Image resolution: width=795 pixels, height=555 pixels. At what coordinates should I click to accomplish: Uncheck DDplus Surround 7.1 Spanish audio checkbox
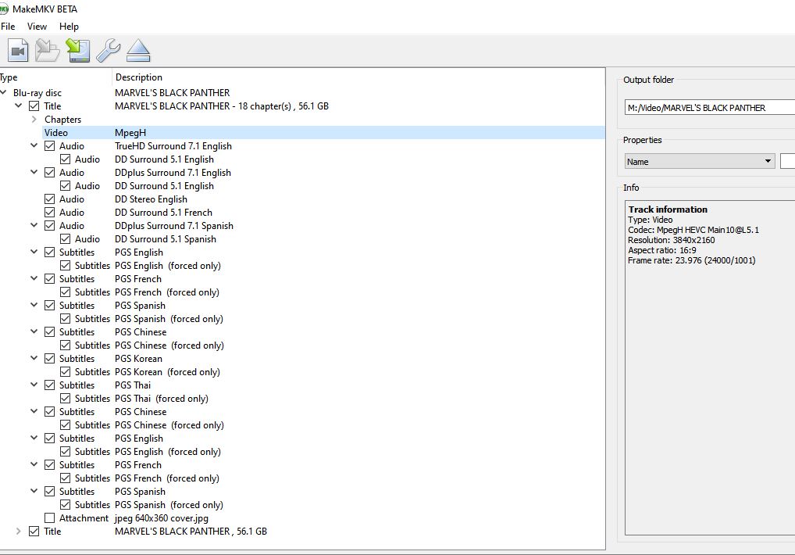coord(50,225)
